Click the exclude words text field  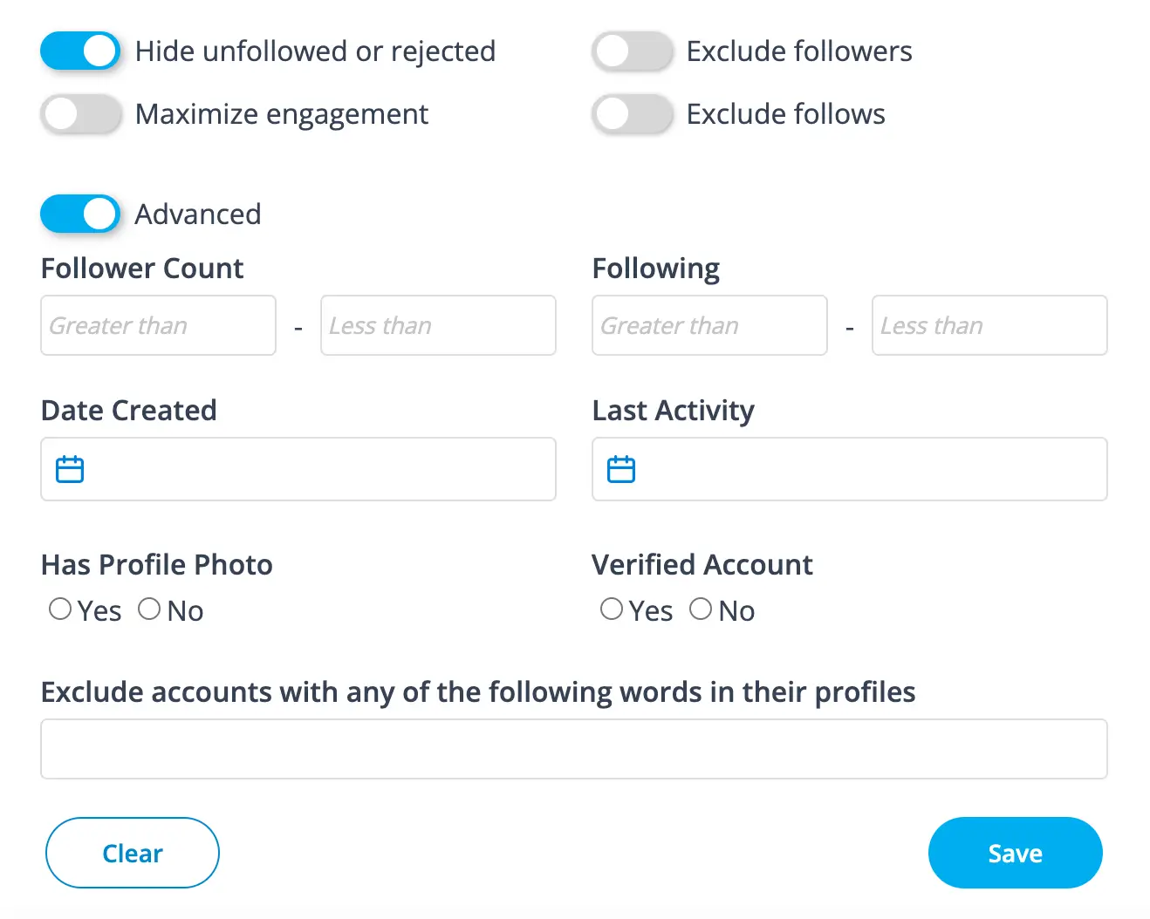[574, 749]
